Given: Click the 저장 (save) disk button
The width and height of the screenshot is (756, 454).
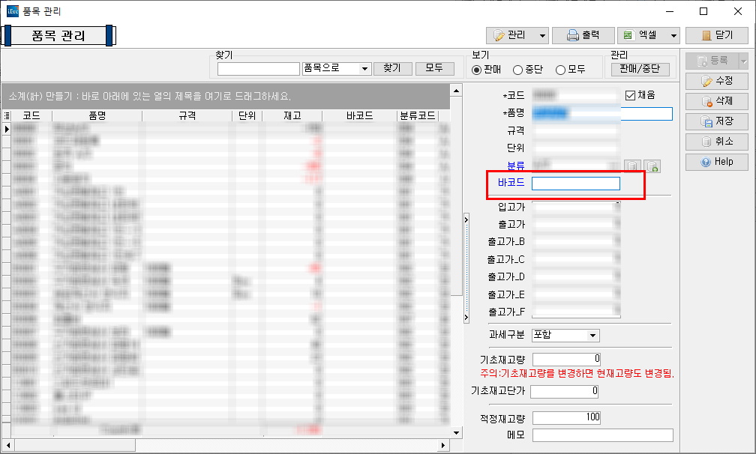Looking at the screenshot, I should [x=716, y=121].
